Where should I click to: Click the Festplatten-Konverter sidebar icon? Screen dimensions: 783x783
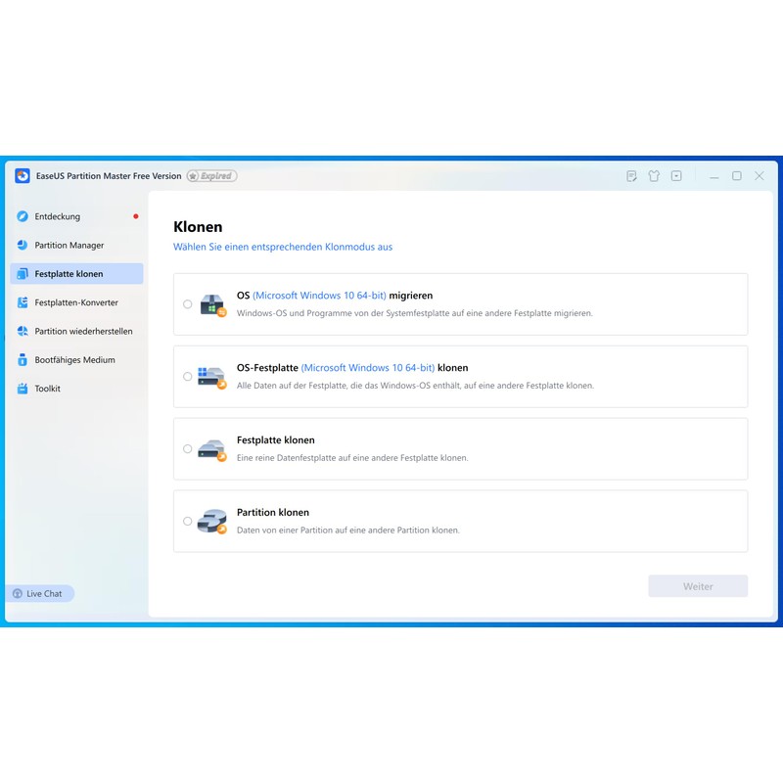[x=23, y=302]
